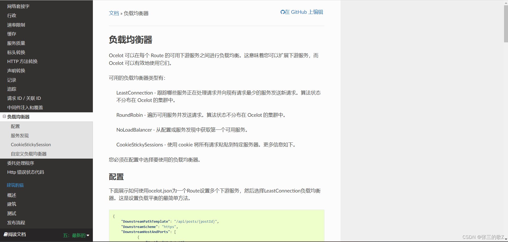
Task: Select 委托处理程序 in the sidebar
Action: pos(21,163)
